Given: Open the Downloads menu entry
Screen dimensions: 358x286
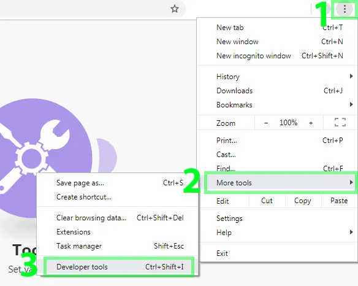Looking at the screenshot, I should [277, 91].
